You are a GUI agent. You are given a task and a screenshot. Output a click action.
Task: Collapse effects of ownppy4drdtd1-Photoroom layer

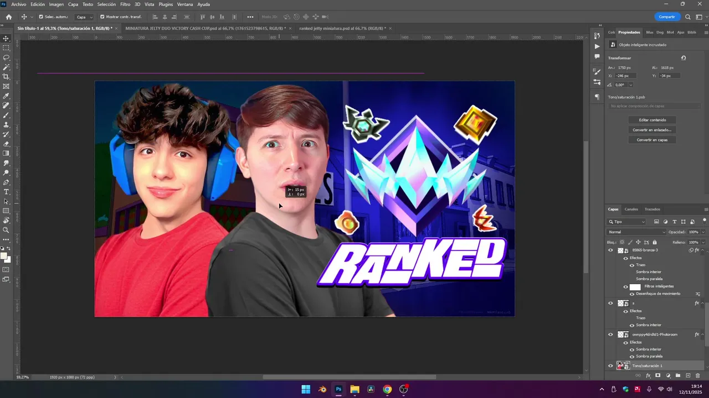703,334
